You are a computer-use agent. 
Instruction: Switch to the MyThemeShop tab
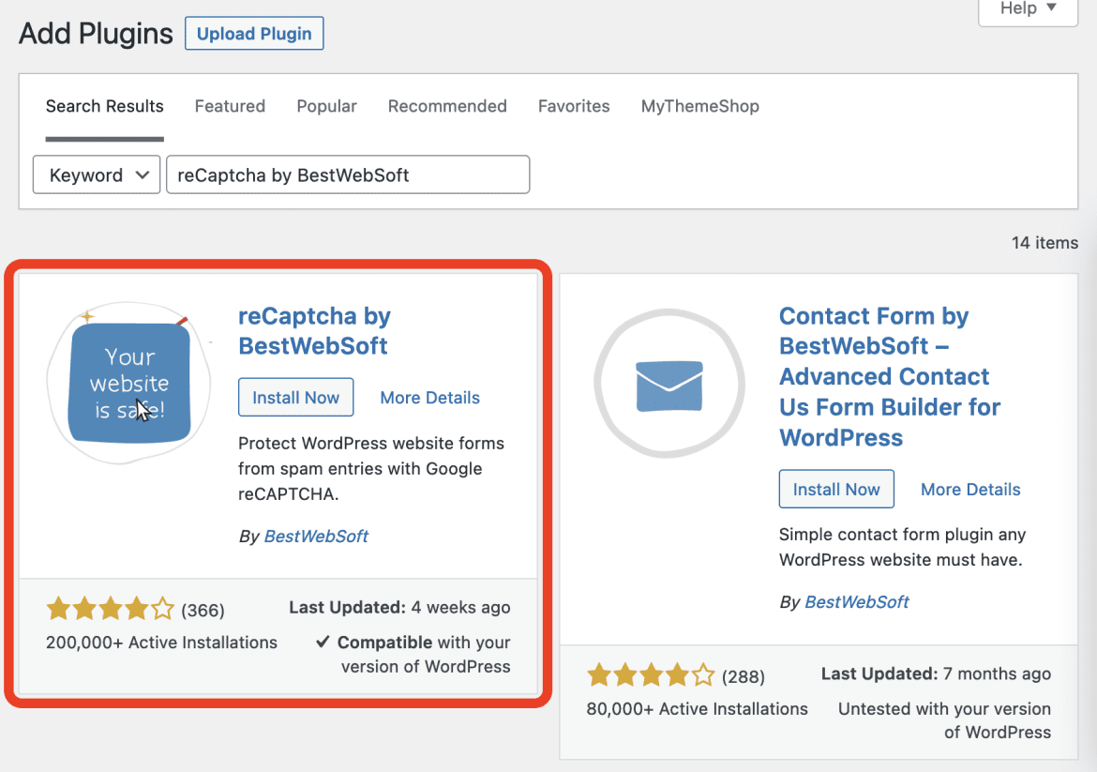click(699, 106)
